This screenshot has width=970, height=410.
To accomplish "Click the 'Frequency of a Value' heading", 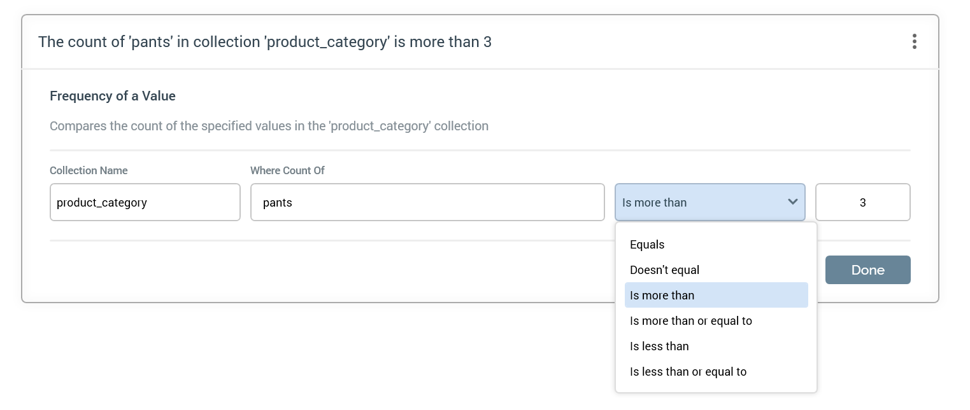I will point(113,96).
